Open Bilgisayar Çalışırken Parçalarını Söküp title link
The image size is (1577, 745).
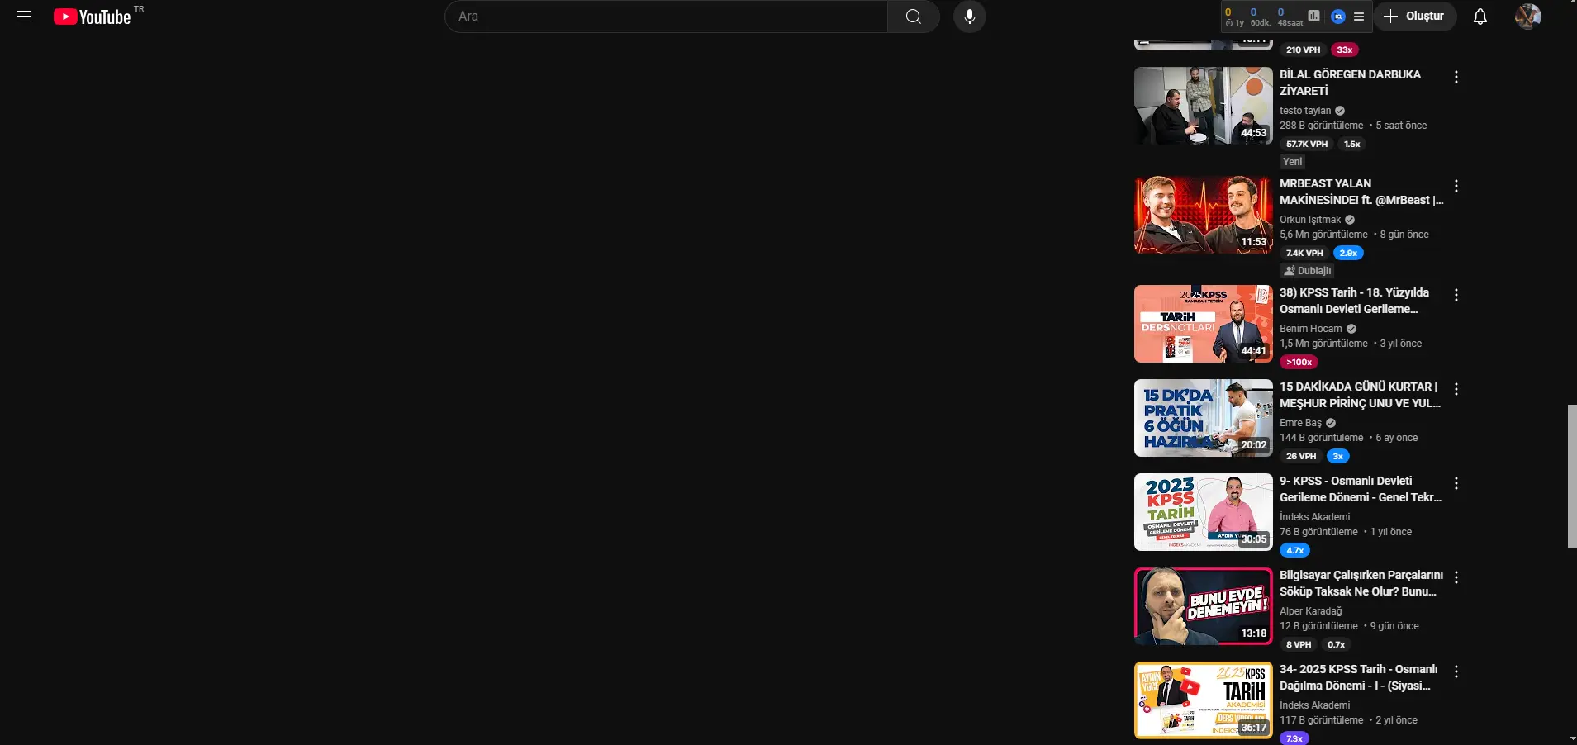pos(1361,583)
